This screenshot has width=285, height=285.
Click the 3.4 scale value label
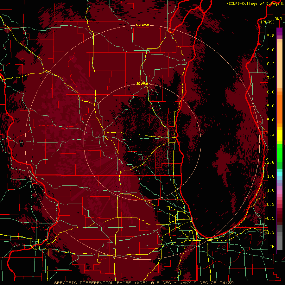(271, 148)
